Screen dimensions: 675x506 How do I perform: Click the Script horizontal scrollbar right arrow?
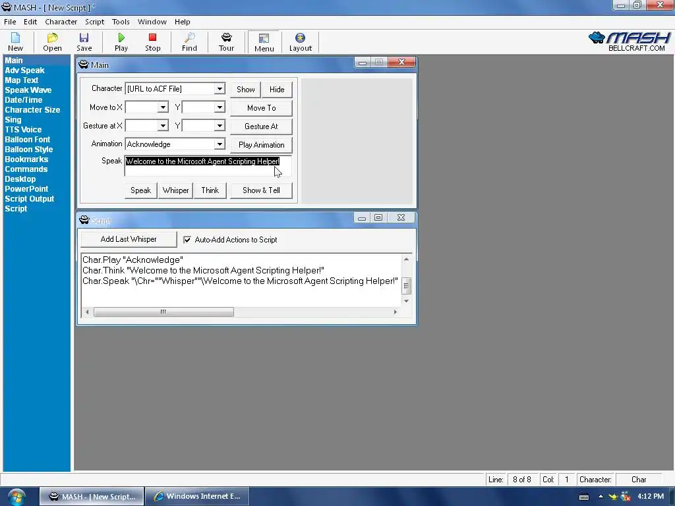396,312
